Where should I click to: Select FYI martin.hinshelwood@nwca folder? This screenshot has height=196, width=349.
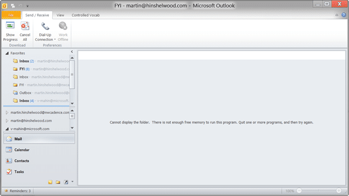coord(41,85)
